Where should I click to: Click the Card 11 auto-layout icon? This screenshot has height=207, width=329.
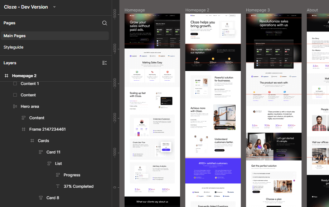[41, 152]
